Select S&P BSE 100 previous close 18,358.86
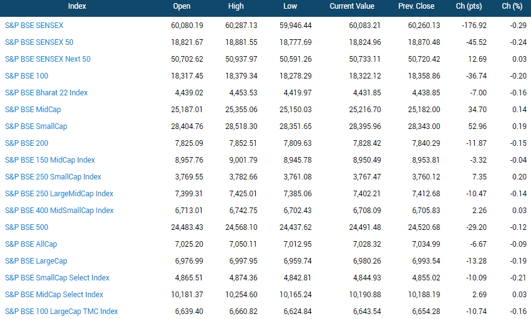The height and width of the screenshot is (319, 531). (424, 76)
